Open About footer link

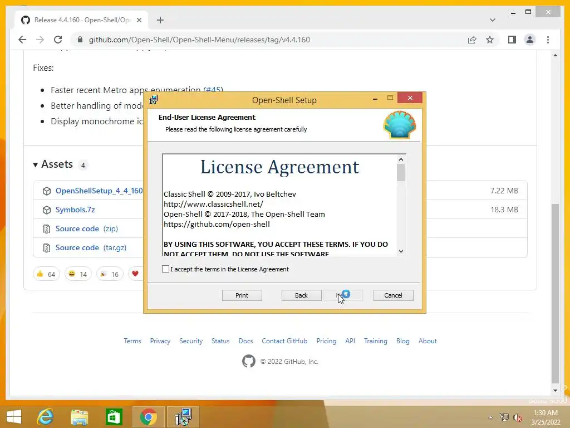[x=427, y=341]
